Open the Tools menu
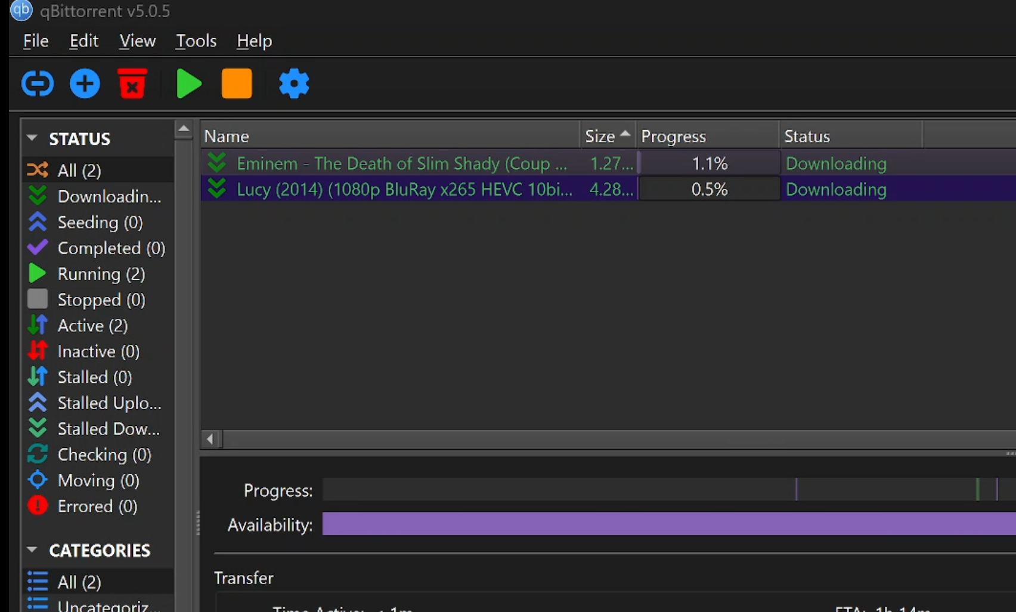The width and height of the screenshot is (1016, 612). pos(196,41)
